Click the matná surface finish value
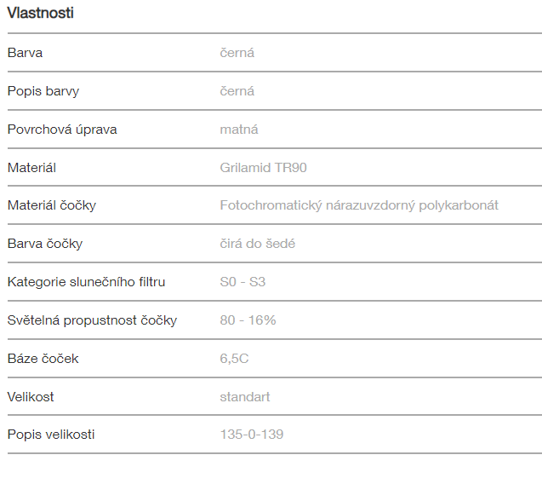 [x=239, y=130]
